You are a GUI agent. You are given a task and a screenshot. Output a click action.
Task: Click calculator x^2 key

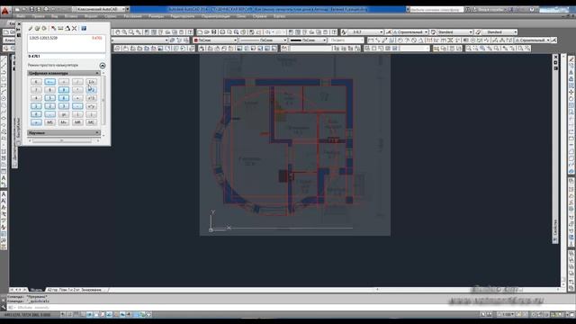coord(92,90)
